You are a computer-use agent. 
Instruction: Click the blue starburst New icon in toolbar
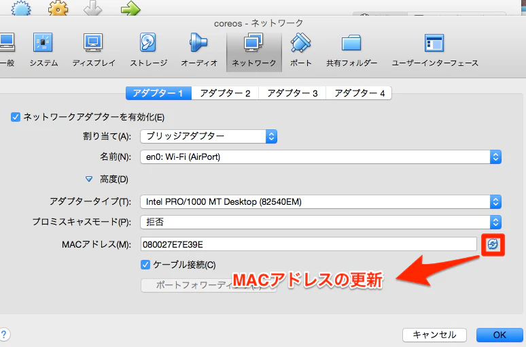pyautogui.click(x=21, y=7)
